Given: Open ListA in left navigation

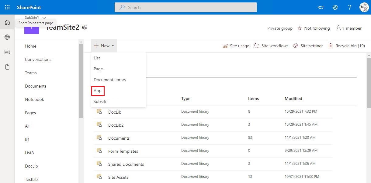Looking at the screenshot, I should [x=29, y=153].
